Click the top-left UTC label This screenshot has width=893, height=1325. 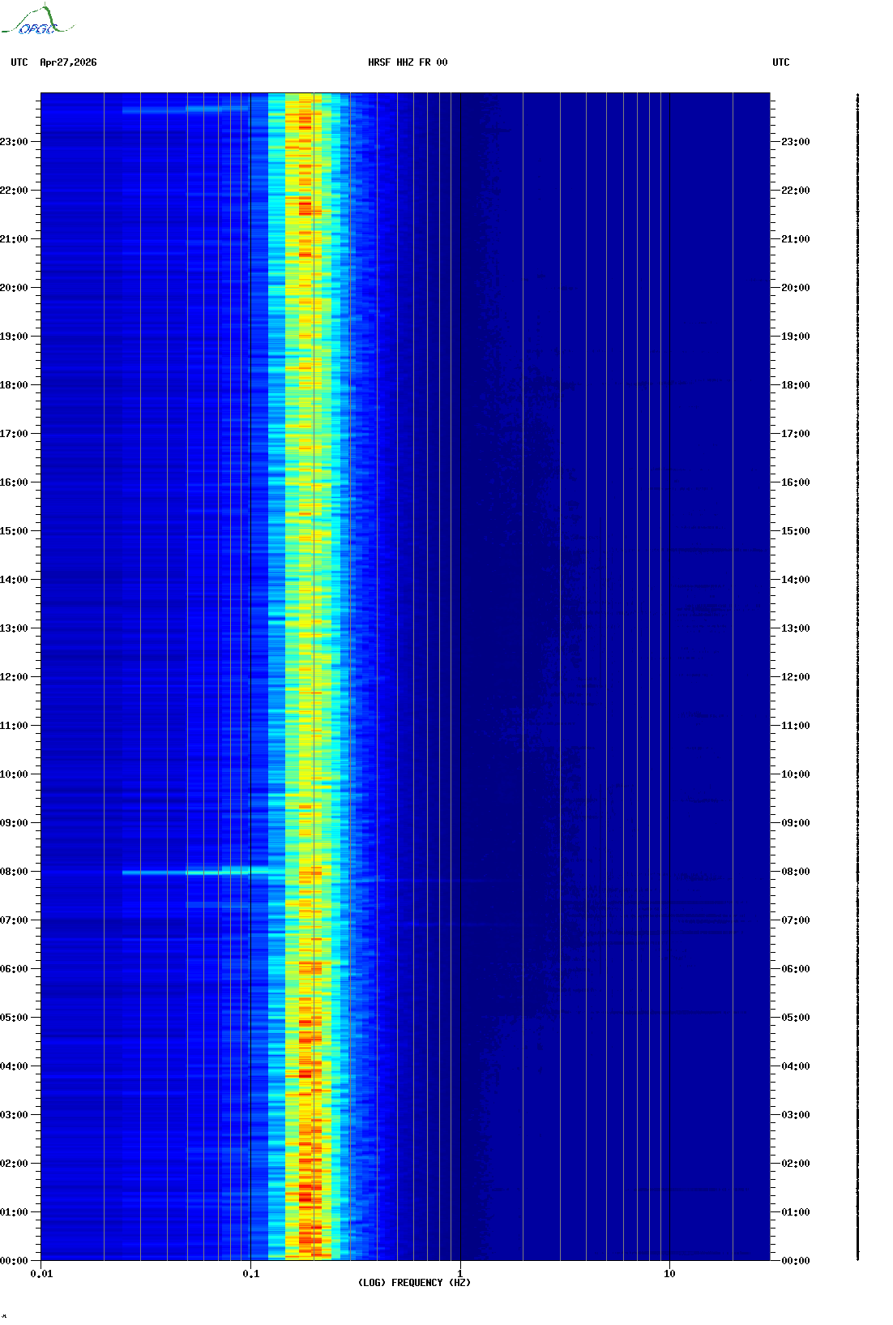[19, 62]
